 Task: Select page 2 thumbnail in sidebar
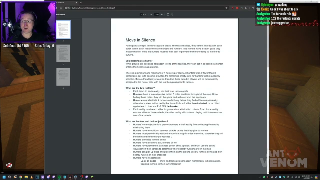(63, 53)
